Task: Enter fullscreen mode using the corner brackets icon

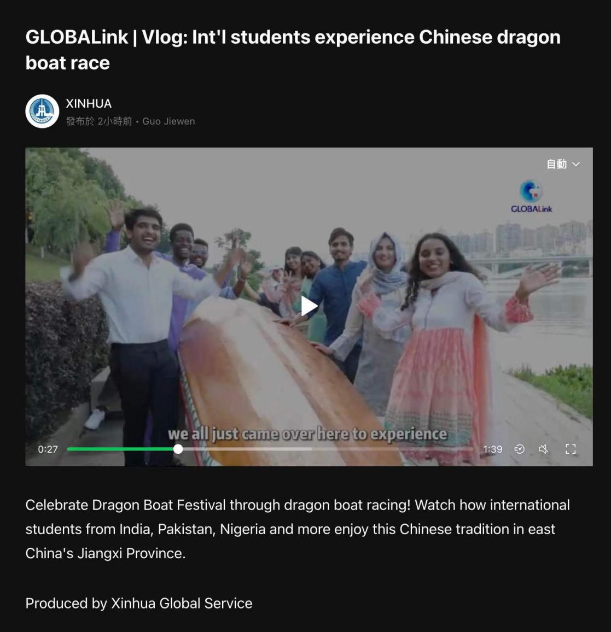Action: [x=571, y=449]
